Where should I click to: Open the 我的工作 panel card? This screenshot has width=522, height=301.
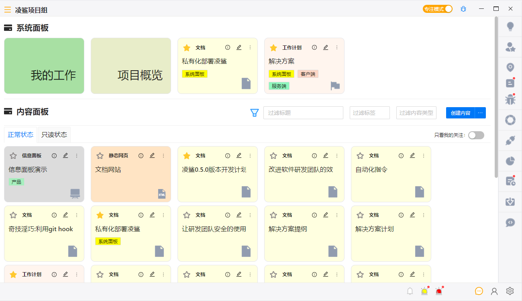pos(44,66)
